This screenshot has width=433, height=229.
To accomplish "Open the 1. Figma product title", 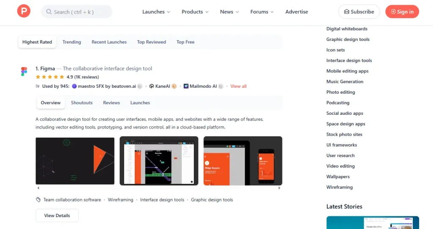I will click(x=45, y=68).
